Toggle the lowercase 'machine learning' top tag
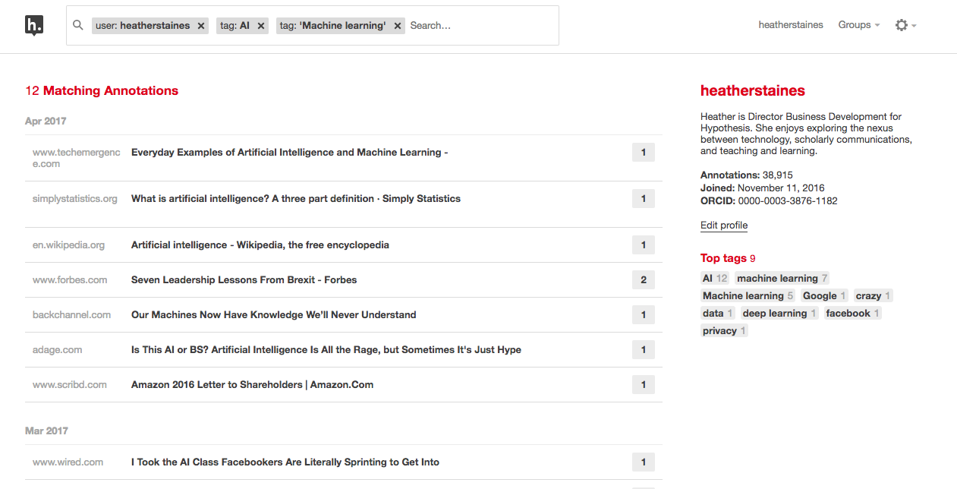 (782, 279)
